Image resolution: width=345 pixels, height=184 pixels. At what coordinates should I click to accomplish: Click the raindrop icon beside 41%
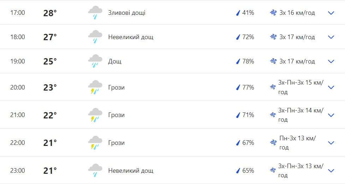(238, 13)
